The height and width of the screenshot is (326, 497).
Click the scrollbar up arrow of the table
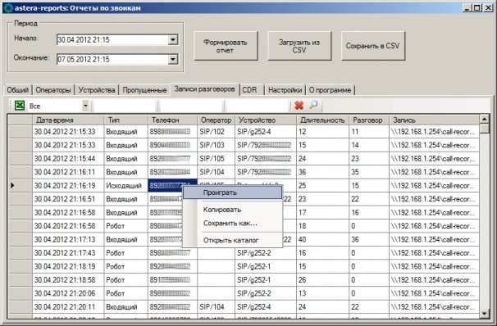[x=485, y=120]
